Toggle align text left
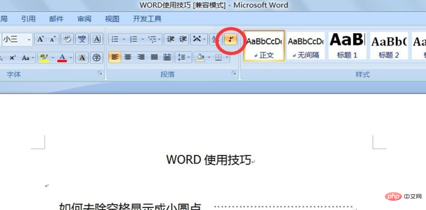This screenshot has width=426, height=210. [115, 57]
